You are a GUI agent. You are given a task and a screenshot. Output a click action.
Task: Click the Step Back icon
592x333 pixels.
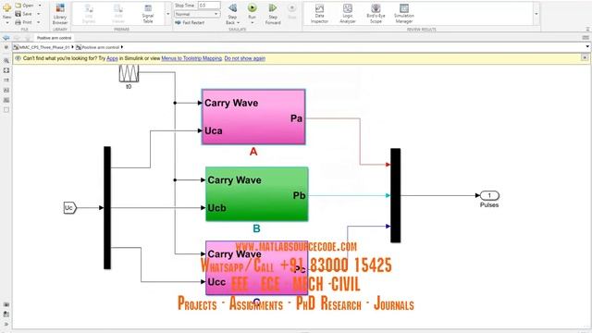[232, 8]
